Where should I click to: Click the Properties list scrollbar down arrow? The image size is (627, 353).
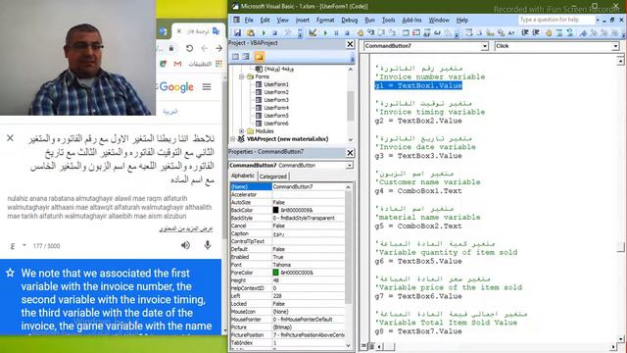tap(349, 345)
